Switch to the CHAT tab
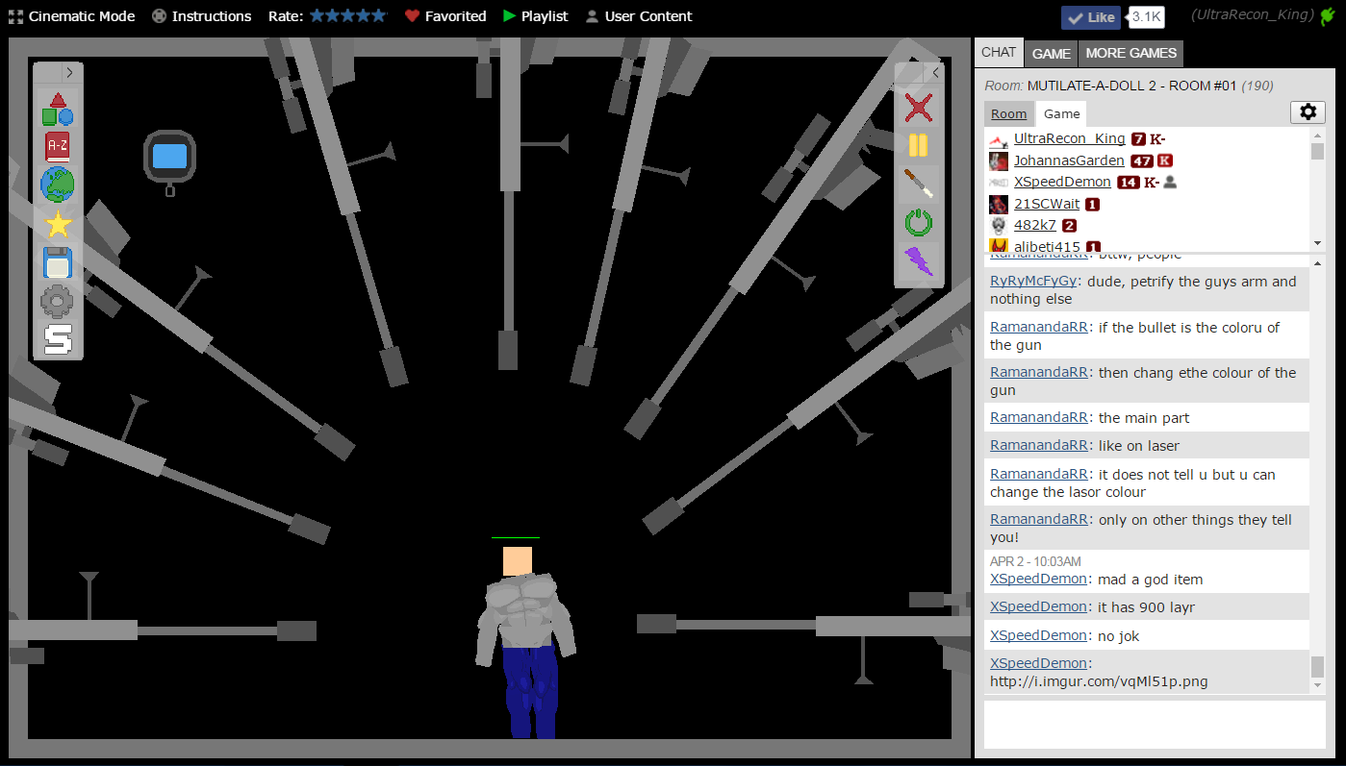 (999, 53)
